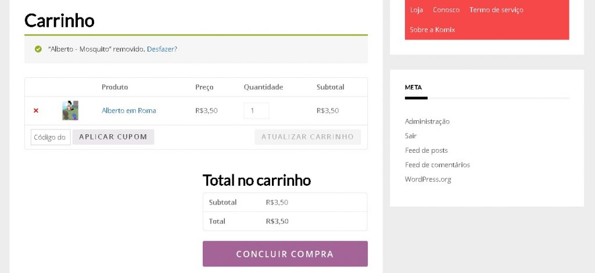The width and height of the screenshot is (595, 273).
Task: Undo removal via Desfazer link
Action: 162,49
